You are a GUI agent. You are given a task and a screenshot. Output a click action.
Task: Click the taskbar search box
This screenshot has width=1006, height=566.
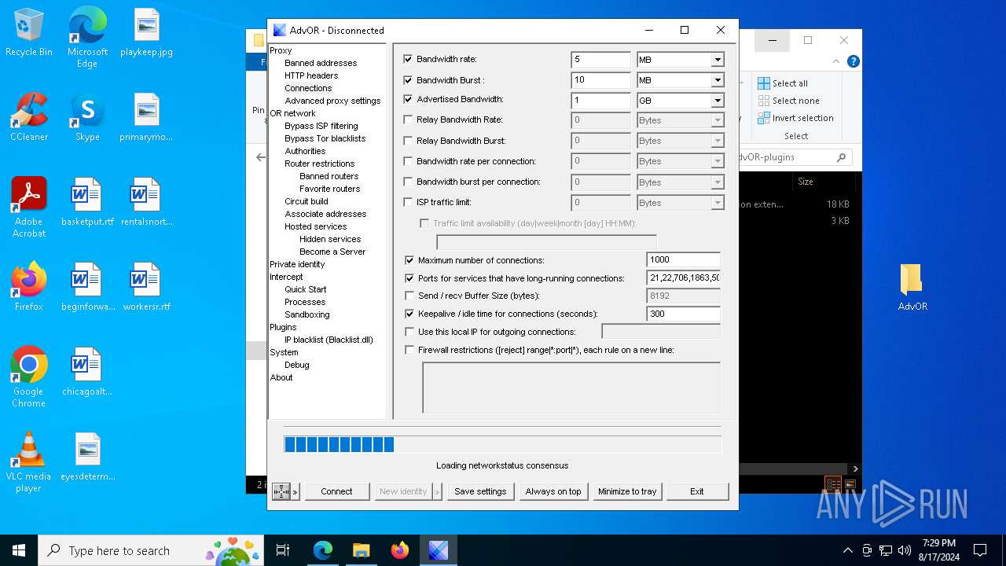[151, 550]
